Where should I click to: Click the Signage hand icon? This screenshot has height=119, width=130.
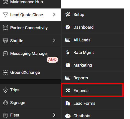click(5, 103)
